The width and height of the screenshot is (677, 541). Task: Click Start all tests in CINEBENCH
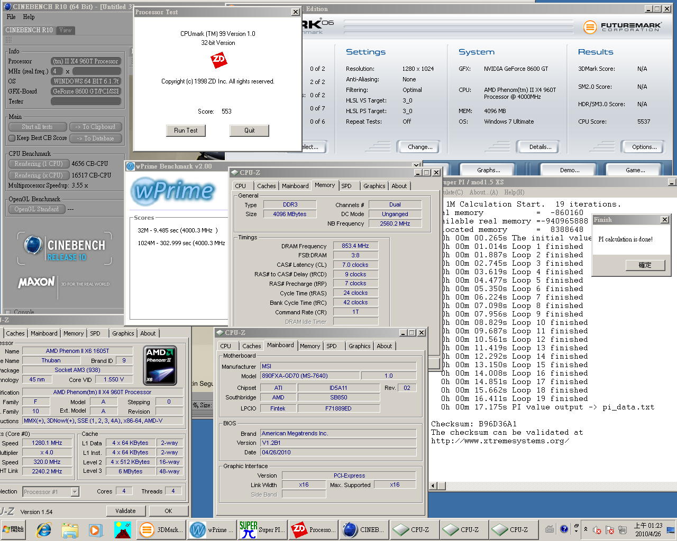(37, 127)
